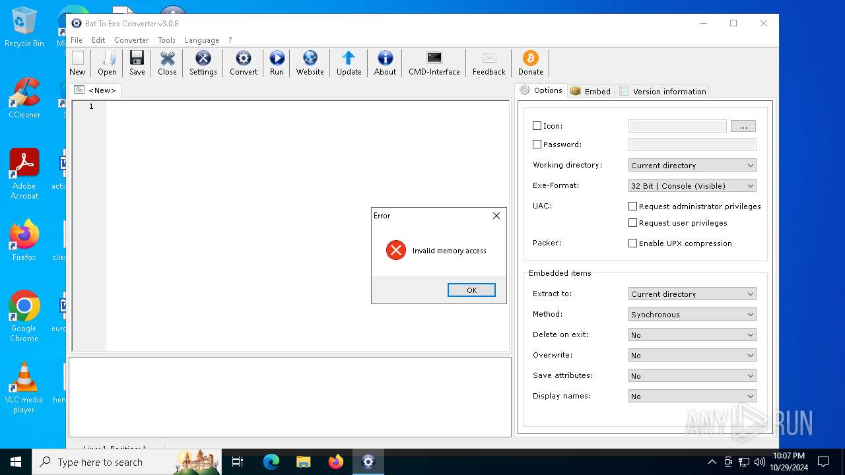Viewport: 845px width, 475px height.
Task: Expand the Delete on exit dropdown
Action: click(692, 334)
